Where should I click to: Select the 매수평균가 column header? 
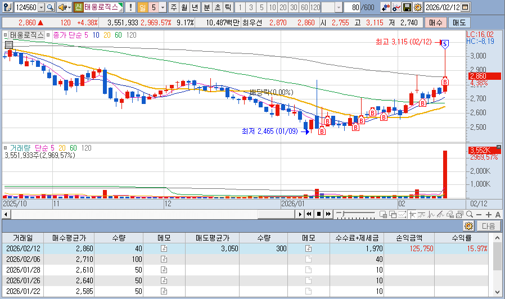(x=69, y=238)
